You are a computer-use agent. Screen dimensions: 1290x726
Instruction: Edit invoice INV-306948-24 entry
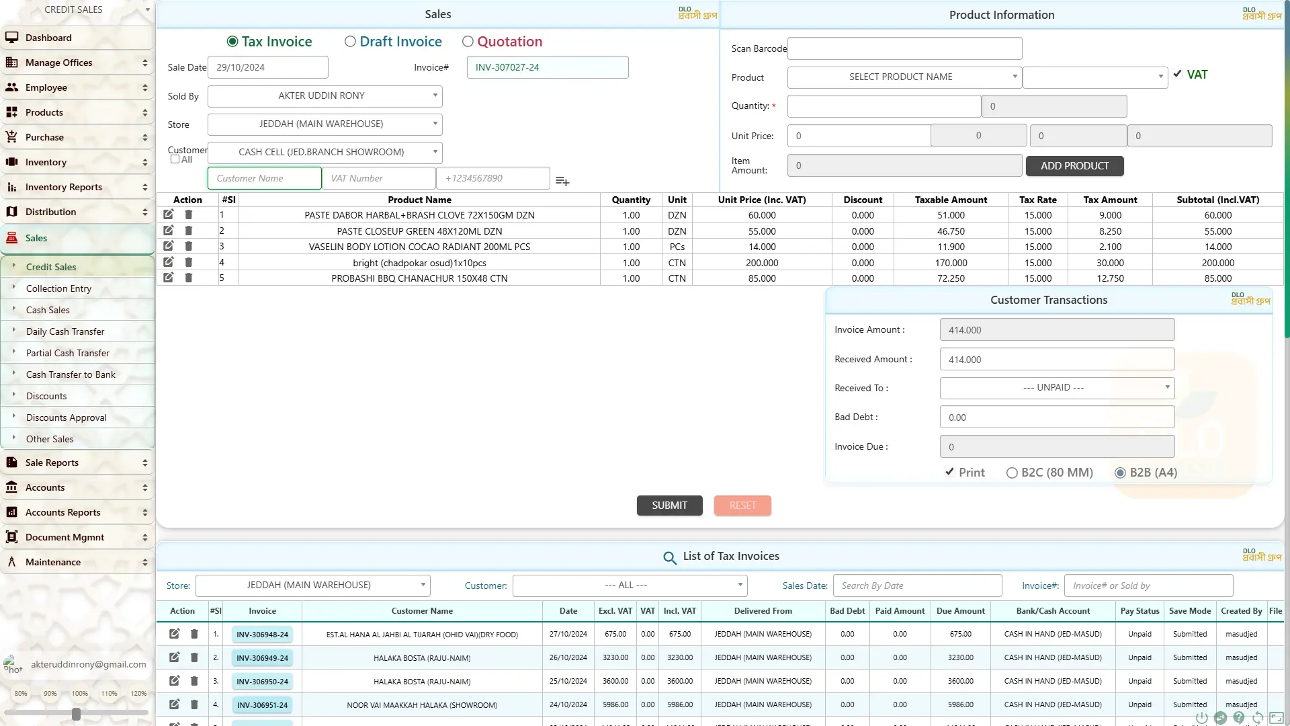click(175, 634)
